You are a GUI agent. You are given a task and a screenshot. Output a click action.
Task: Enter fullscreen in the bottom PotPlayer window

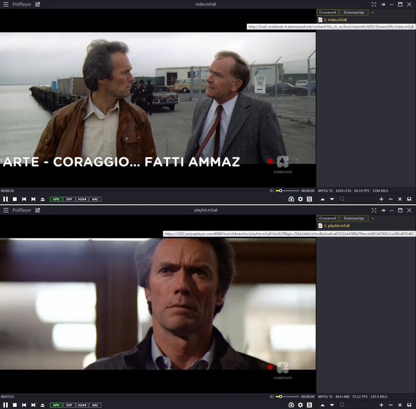(374, 210)
